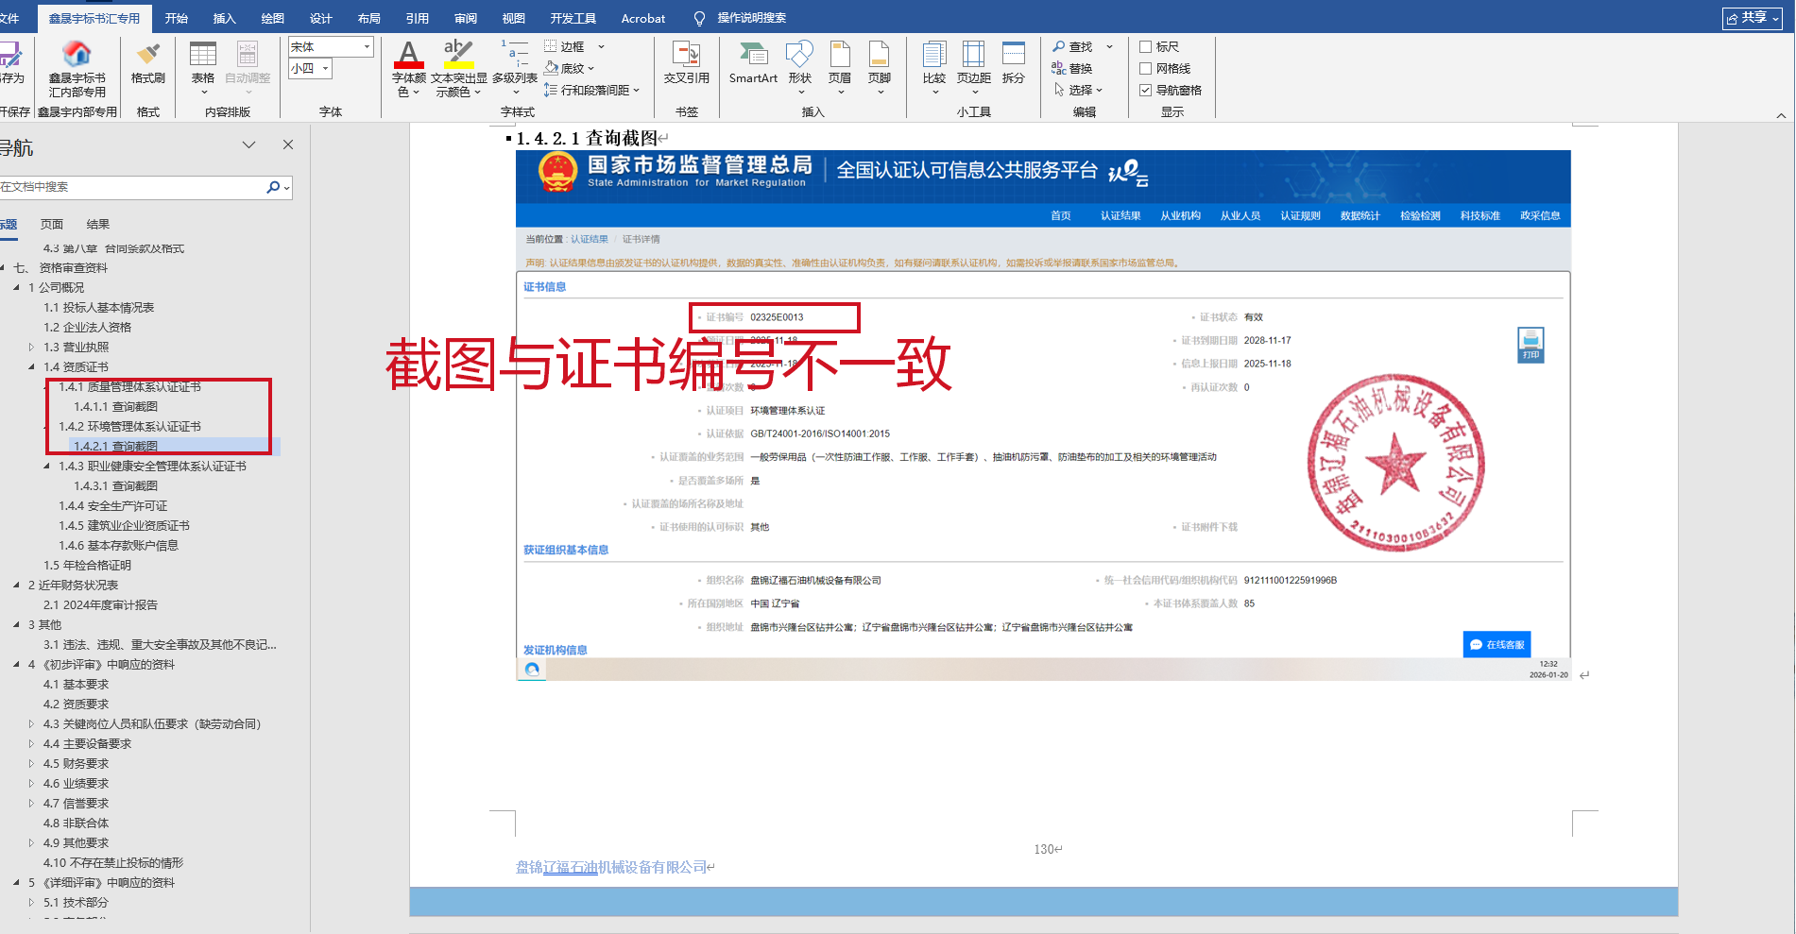The height and width of the screenshot is (934, 1796).
Task: Insert a SmartArt graphic
Action: 753,62
